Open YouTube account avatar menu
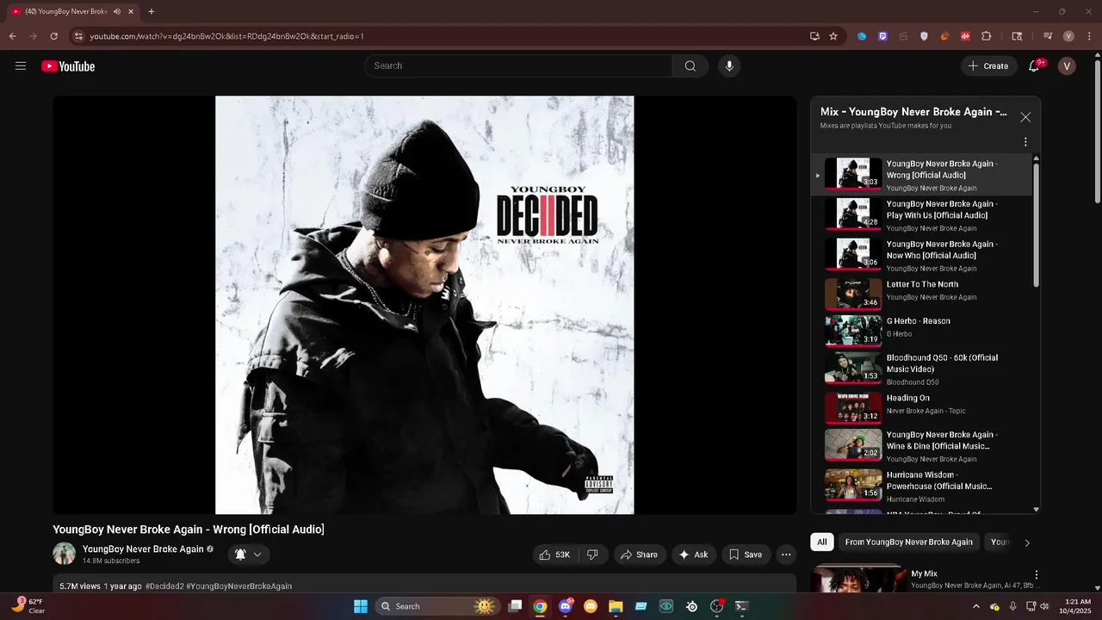 pos(1067,66)
